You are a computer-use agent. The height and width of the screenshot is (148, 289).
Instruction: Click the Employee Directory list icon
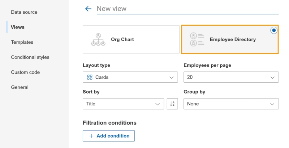[x=197, y=39]
